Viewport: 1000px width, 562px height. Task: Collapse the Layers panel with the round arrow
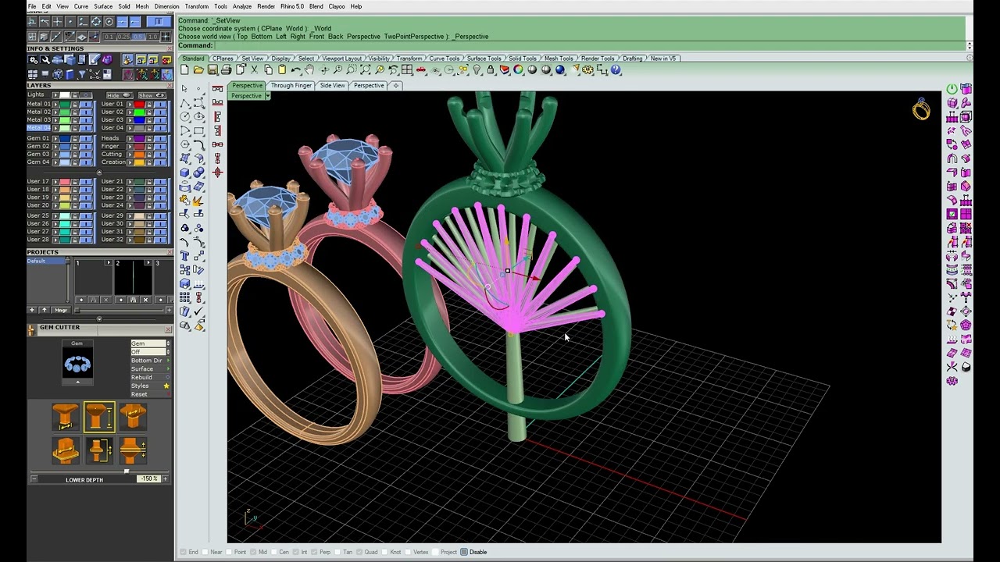pos(99,173)
